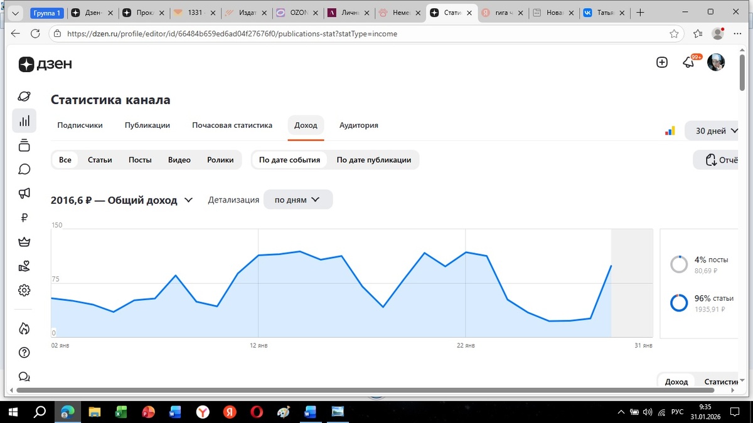
Task: Open Excel from the taskbar
Action: 121,412
